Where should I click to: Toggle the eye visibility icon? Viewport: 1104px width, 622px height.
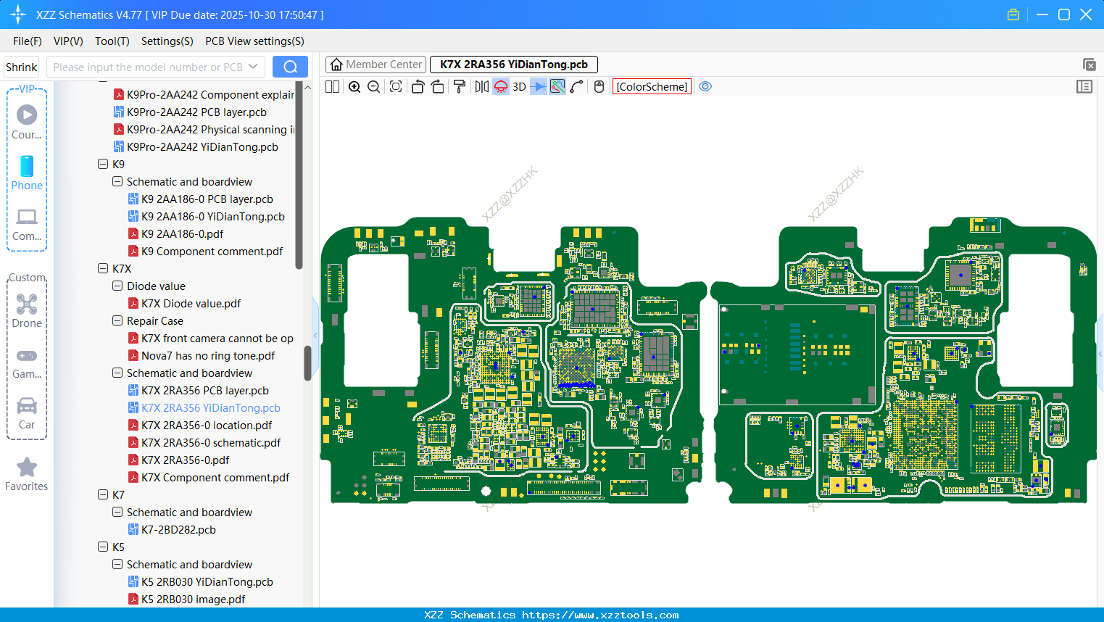pos(705,86)
